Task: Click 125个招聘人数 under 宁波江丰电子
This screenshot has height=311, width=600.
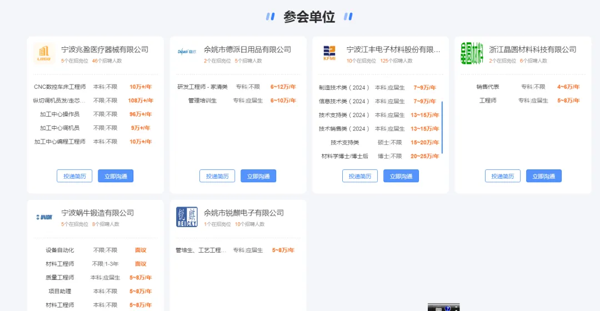Action: click(x=397, y=61)
